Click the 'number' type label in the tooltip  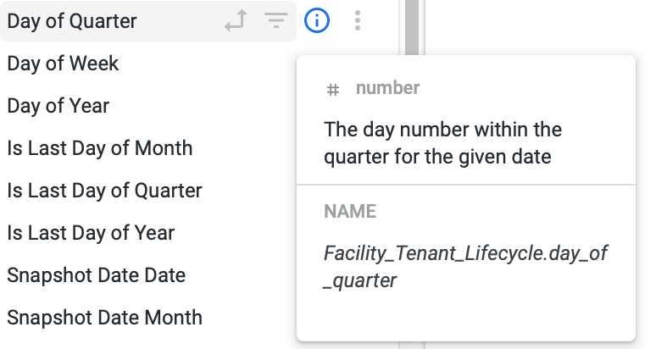click(387, 88)
